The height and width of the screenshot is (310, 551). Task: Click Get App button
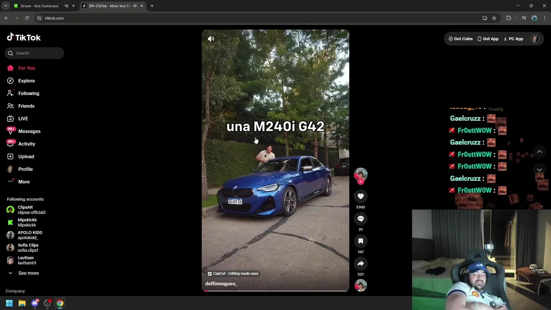pyautogui.click(x=488, y=39)
